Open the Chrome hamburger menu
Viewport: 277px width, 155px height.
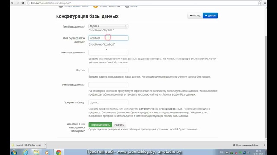tap(265, 3)
